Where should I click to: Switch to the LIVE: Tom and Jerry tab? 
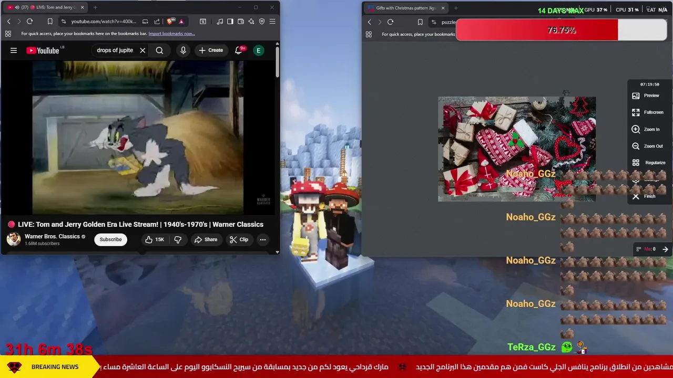pyautogui.click(x=44, y=7)
